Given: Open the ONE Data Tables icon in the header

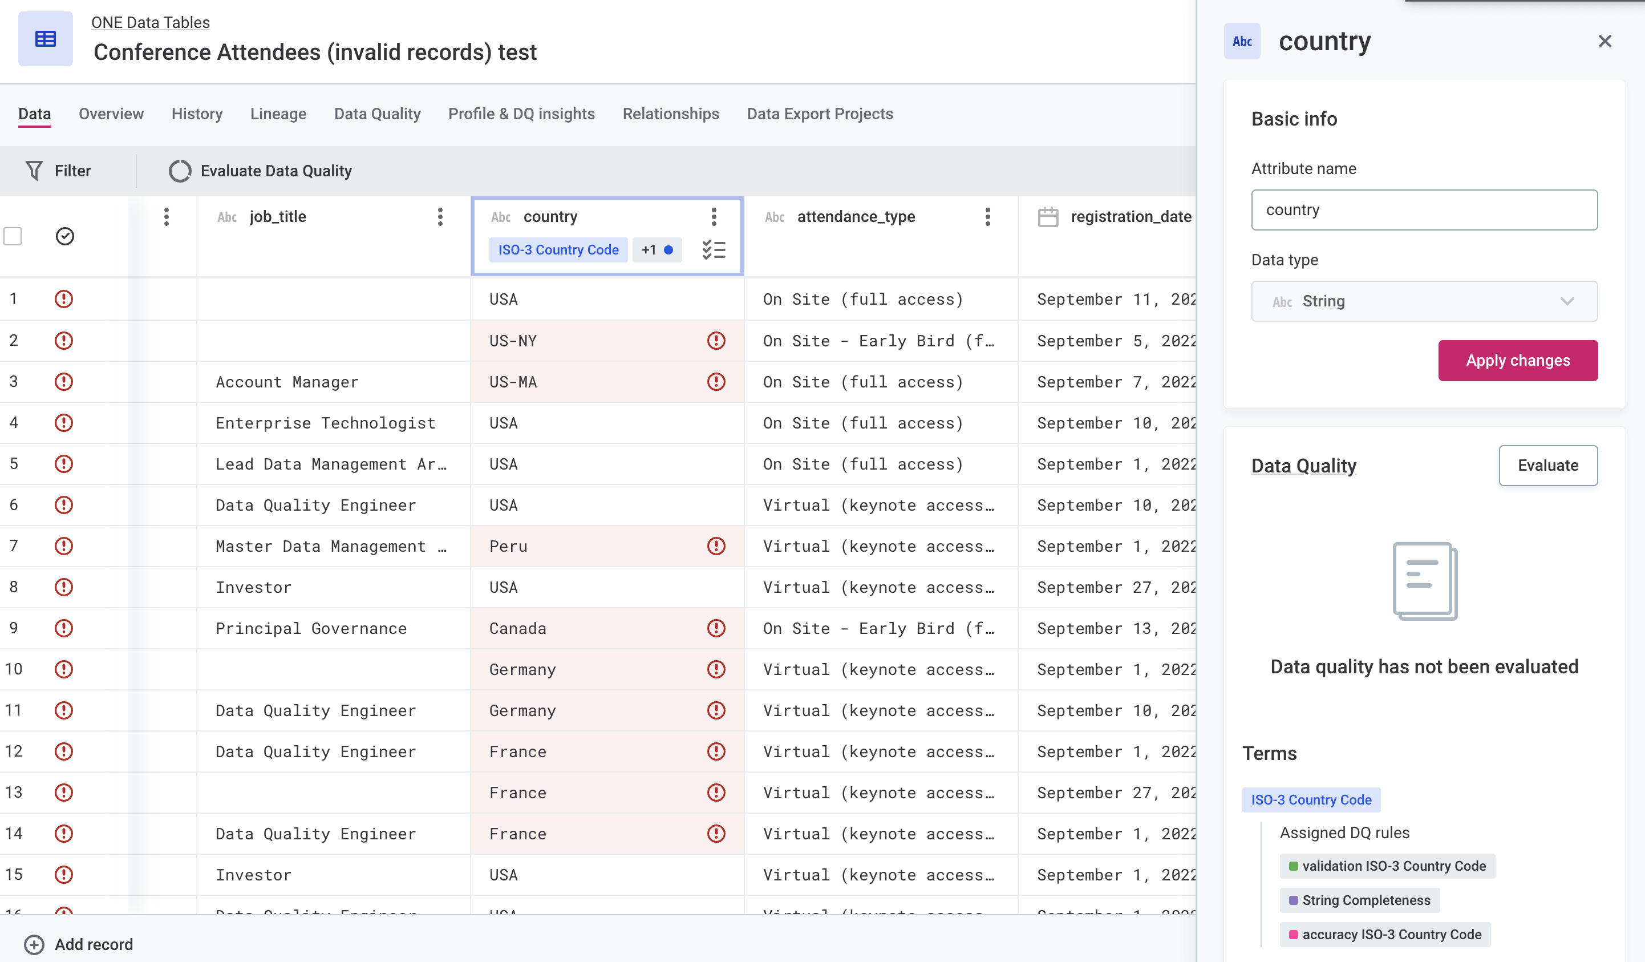Looking at the screenshot, I should [45, 39].
